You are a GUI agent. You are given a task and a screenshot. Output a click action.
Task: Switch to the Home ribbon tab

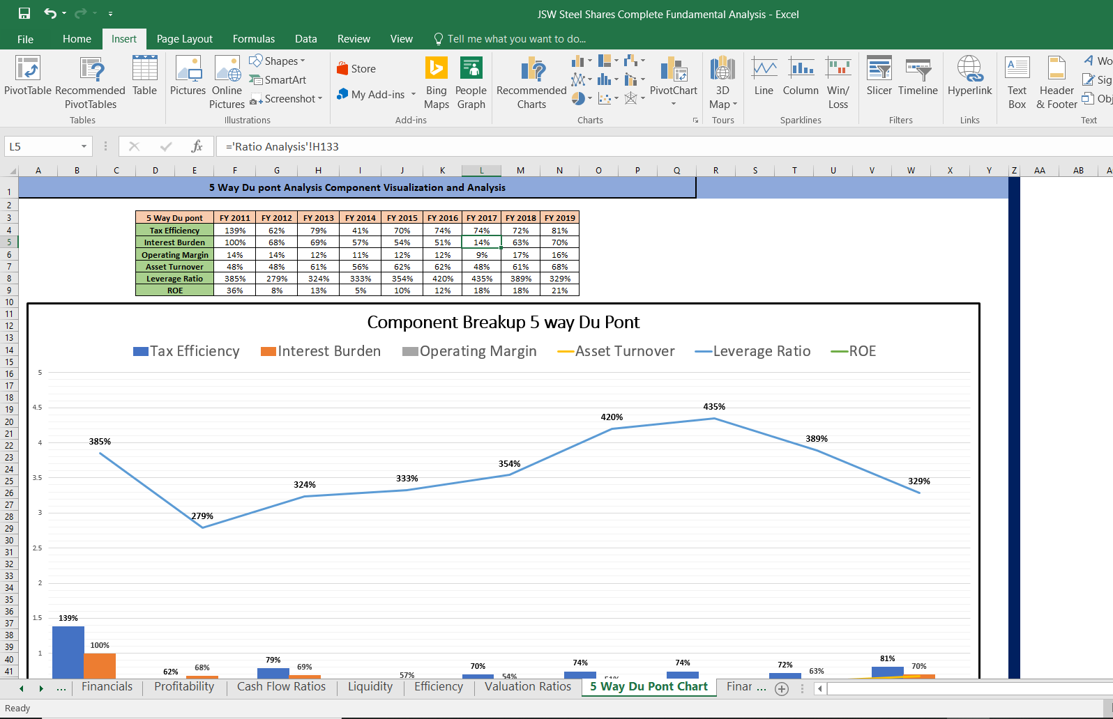point(77,39)
